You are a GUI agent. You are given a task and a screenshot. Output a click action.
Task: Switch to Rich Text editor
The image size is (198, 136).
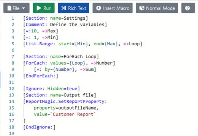click(74, 8)
